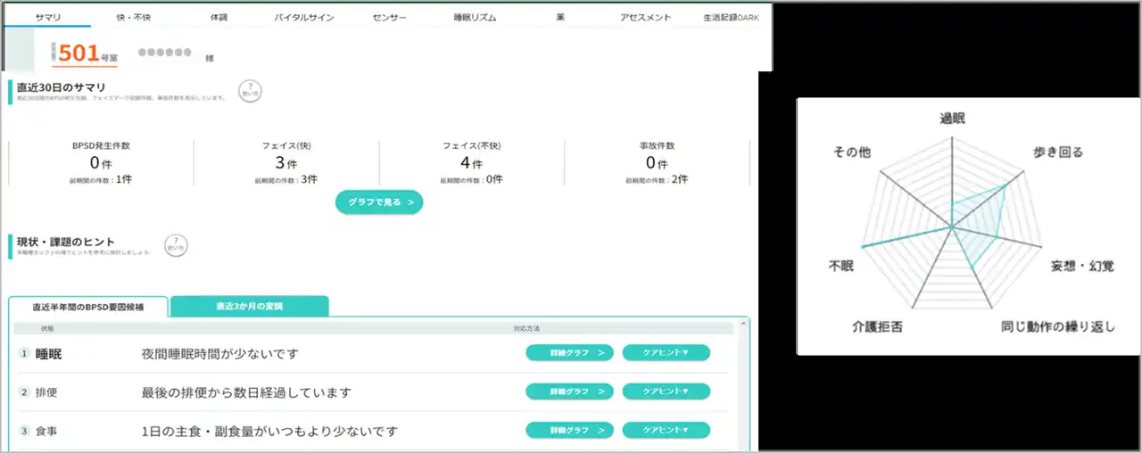Click the 現状・課題のヒント heading
This screenshot has width=1142, height=453.
point(66,242)
